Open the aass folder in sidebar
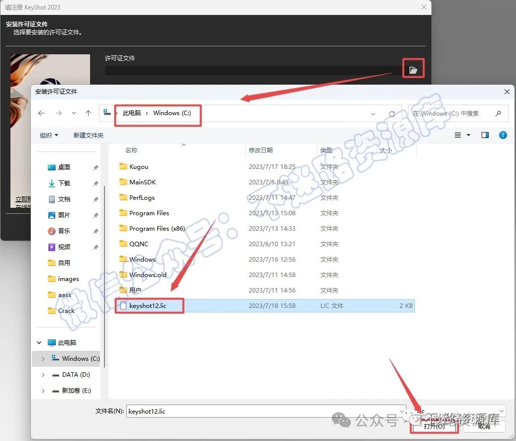Image resolution: width=516 pixels, height=441 pixels. pyautogui.click(x=65, y=295)
